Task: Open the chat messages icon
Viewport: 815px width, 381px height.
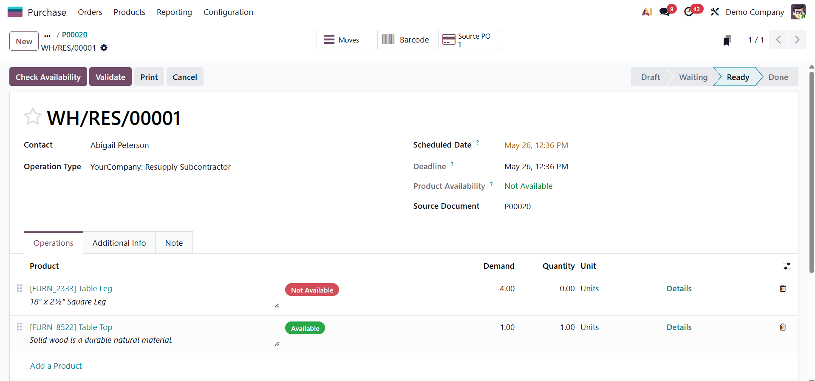Action: click(665, 12)
